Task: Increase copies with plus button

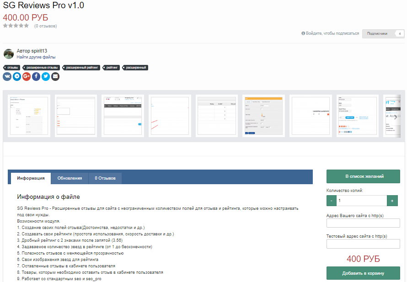Action: pos(392,201)
